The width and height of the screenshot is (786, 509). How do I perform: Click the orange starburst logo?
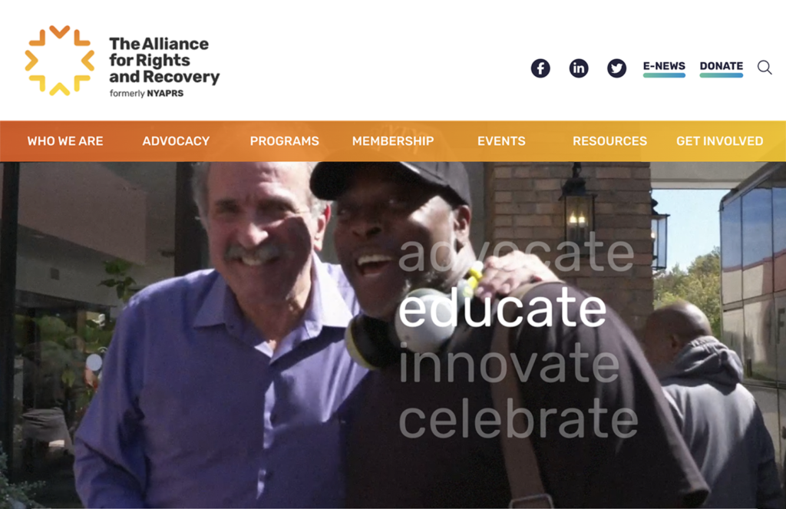pyautogui.click(x=60, y=60)
